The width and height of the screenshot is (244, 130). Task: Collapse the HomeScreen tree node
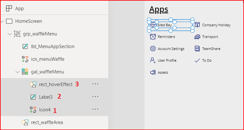click(x=3, y=21)
